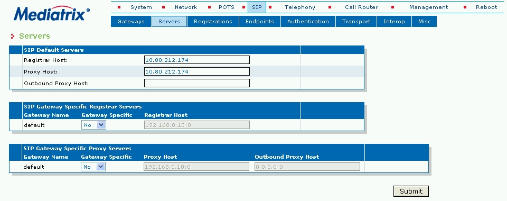Image resolution: width=507 pixels, height=201 pixels.
Task: Open the Telephony menu
Action: [x=300, y=7]
